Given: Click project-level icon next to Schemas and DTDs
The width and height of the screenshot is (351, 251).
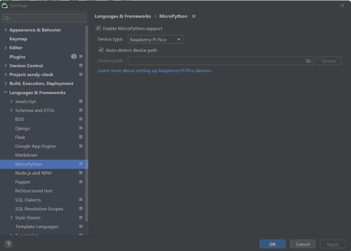Looking at the screenshot, I should click(x=81, y=110).
